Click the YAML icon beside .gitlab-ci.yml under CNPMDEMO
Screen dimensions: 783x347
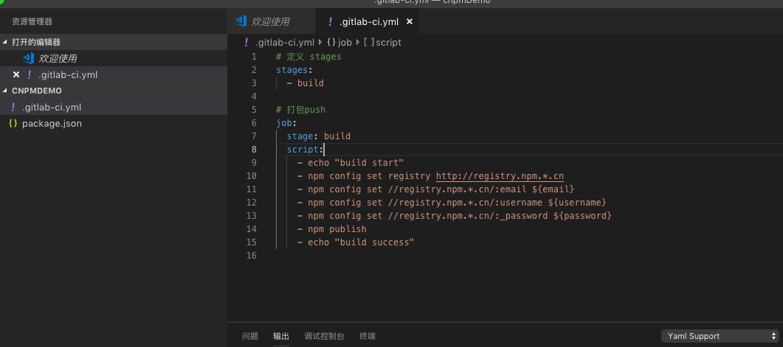tap(13, 108)
